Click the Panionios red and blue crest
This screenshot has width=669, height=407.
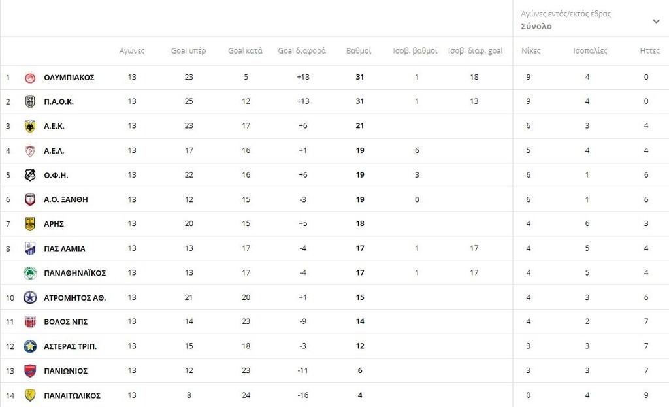[30, 371]
